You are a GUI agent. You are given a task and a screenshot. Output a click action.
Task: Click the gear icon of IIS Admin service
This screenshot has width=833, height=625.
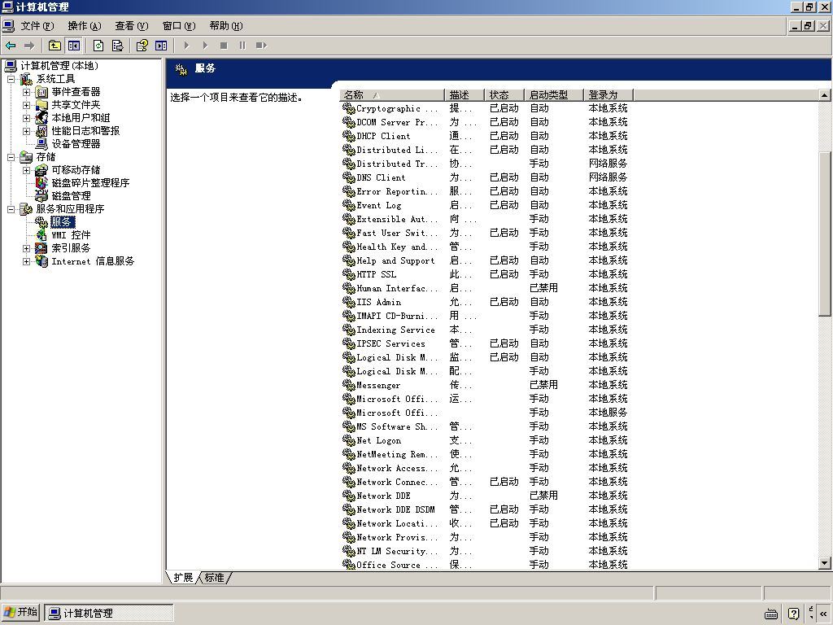(x=348, y=302)
